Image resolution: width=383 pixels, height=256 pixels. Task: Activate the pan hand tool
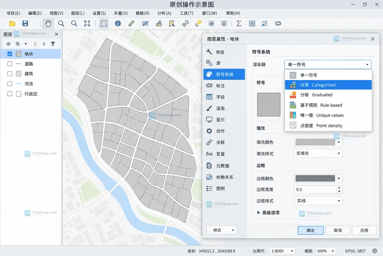tap(48, 24)
